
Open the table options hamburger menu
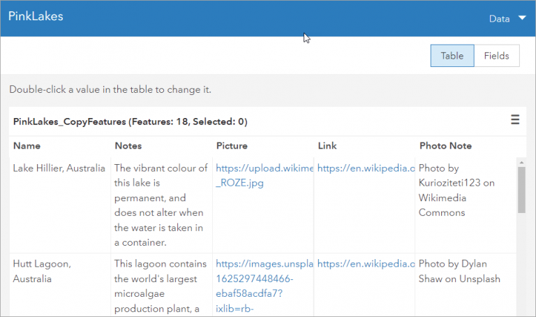click(x=515, y=120)
